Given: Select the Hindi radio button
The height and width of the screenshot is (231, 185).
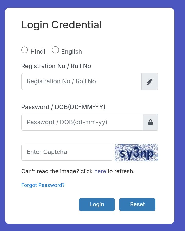Looking at the screenshot, I should [x=25, y=50].
